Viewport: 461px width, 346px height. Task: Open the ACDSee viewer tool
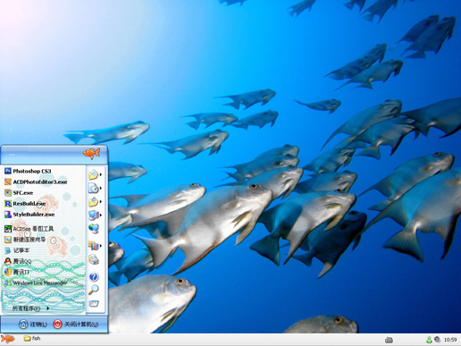tap(29, 229)
